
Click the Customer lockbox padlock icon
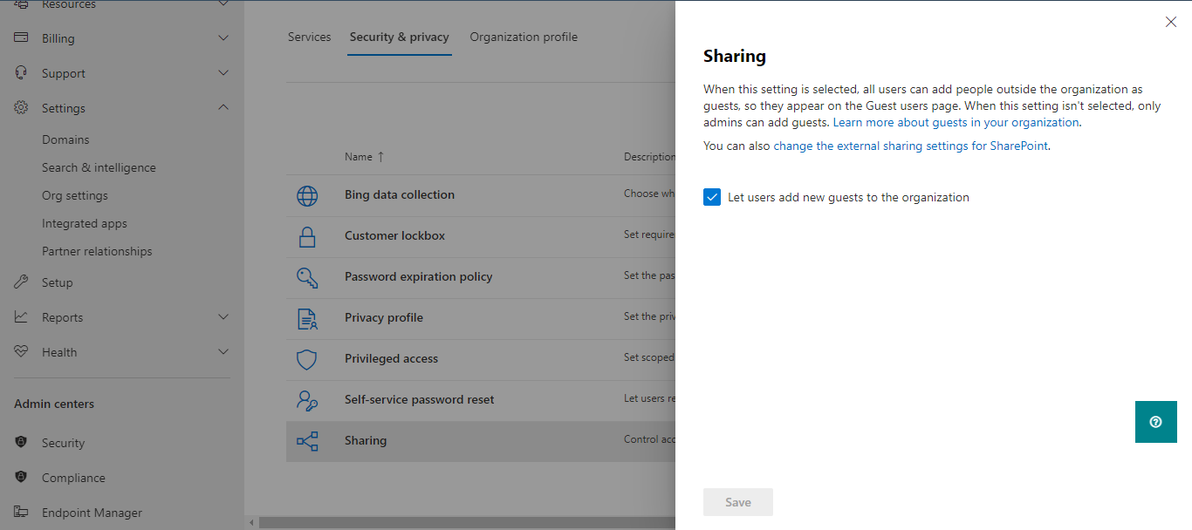[307, 236]
